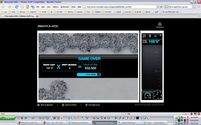The width and height of the screenshot is (201, 125).
Task: Click the Send to a Friend document icon
Action: pos(63,105)
